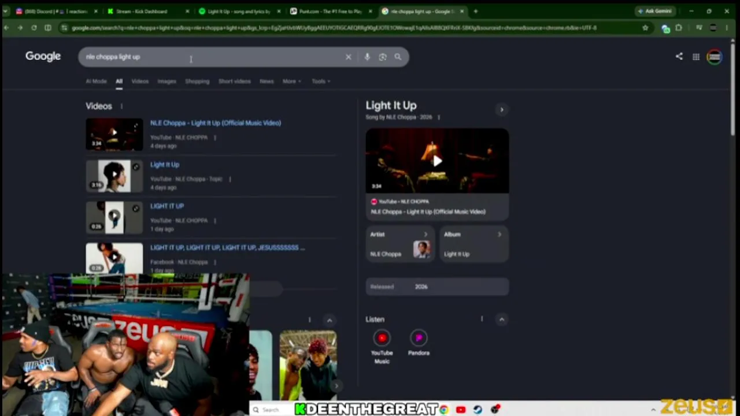Open the Pandora listen option

pos(419,343)
